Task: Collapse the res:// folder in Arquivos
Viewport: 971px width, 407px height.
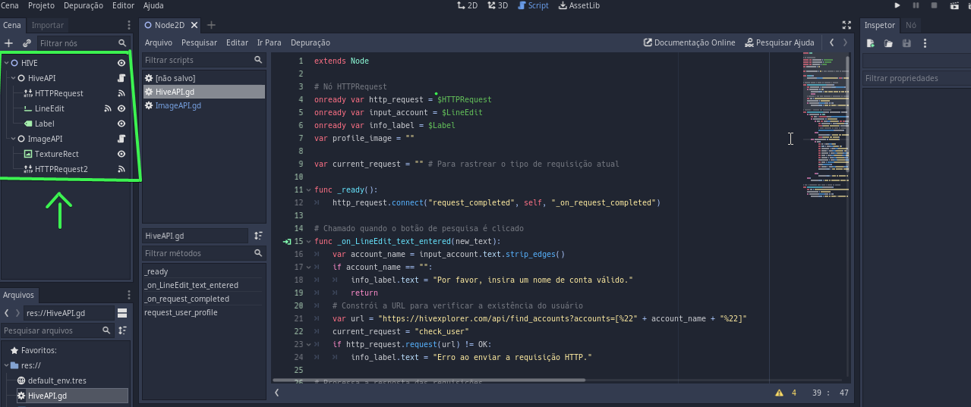Action: click(x=5, y=365)
